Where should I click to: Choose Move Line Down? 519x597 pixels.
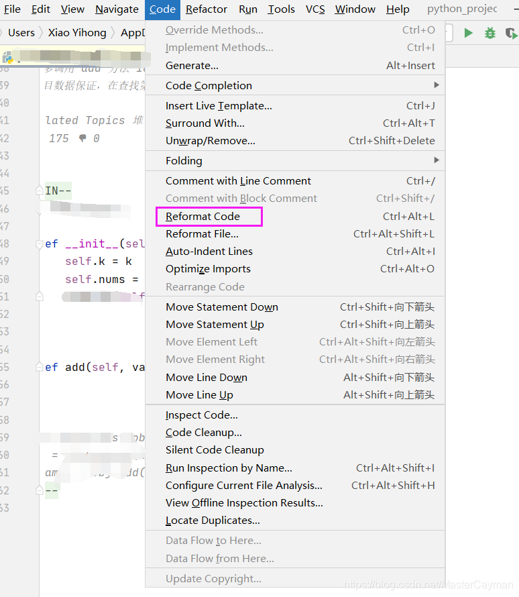tap(295, 377)
